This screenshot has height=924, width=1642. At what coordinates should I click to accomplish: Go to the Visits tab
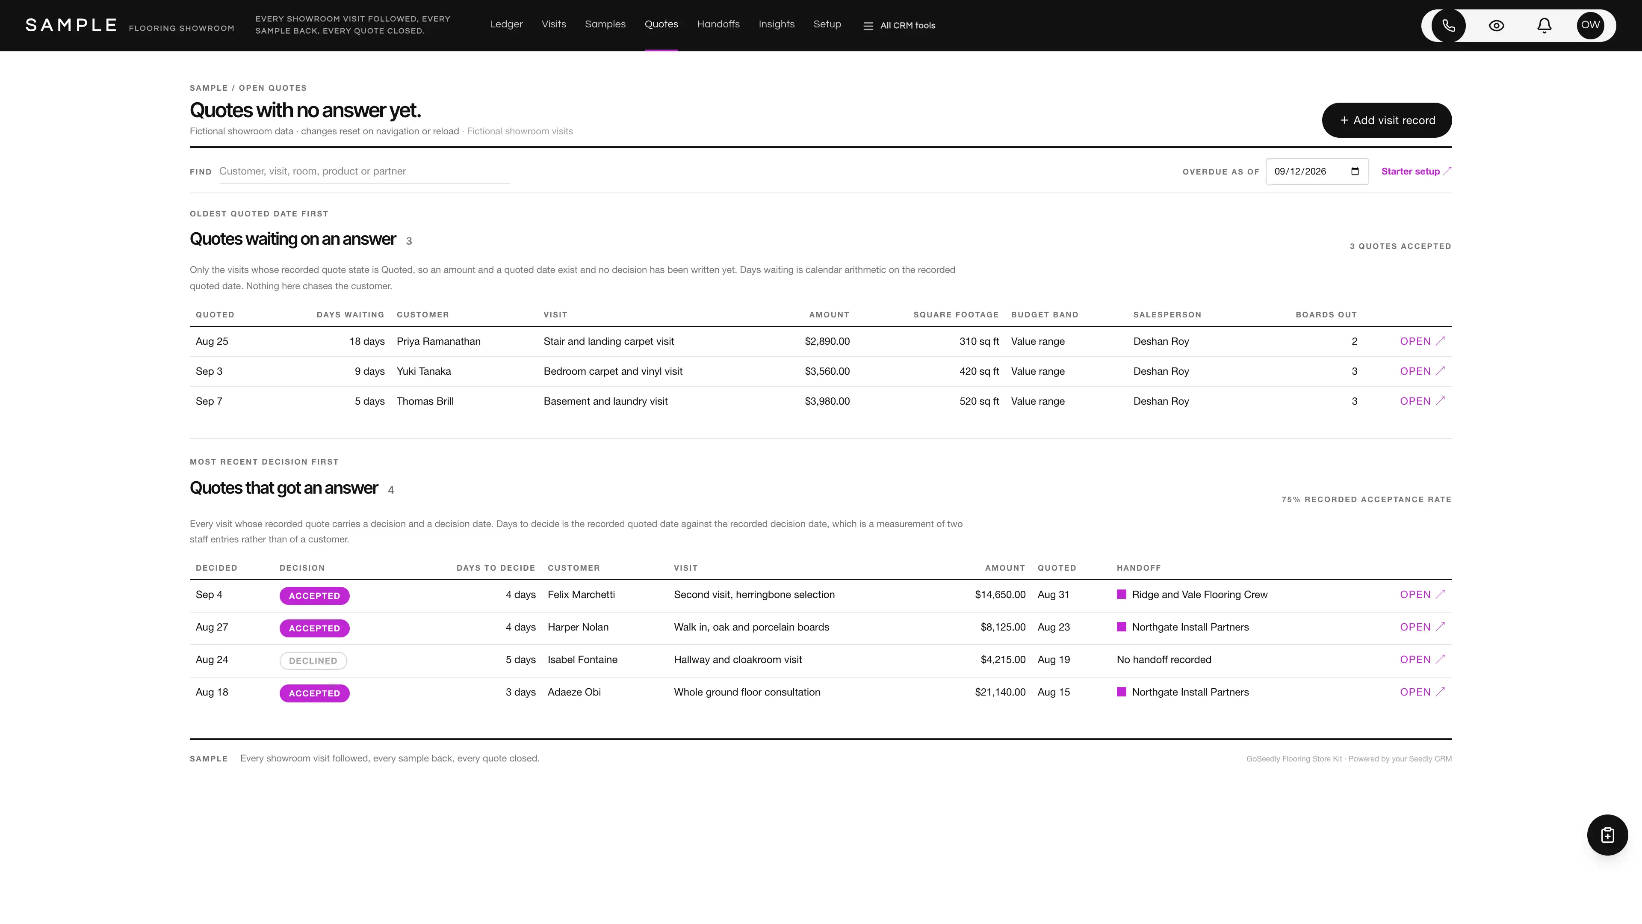(x=553, y=24)
